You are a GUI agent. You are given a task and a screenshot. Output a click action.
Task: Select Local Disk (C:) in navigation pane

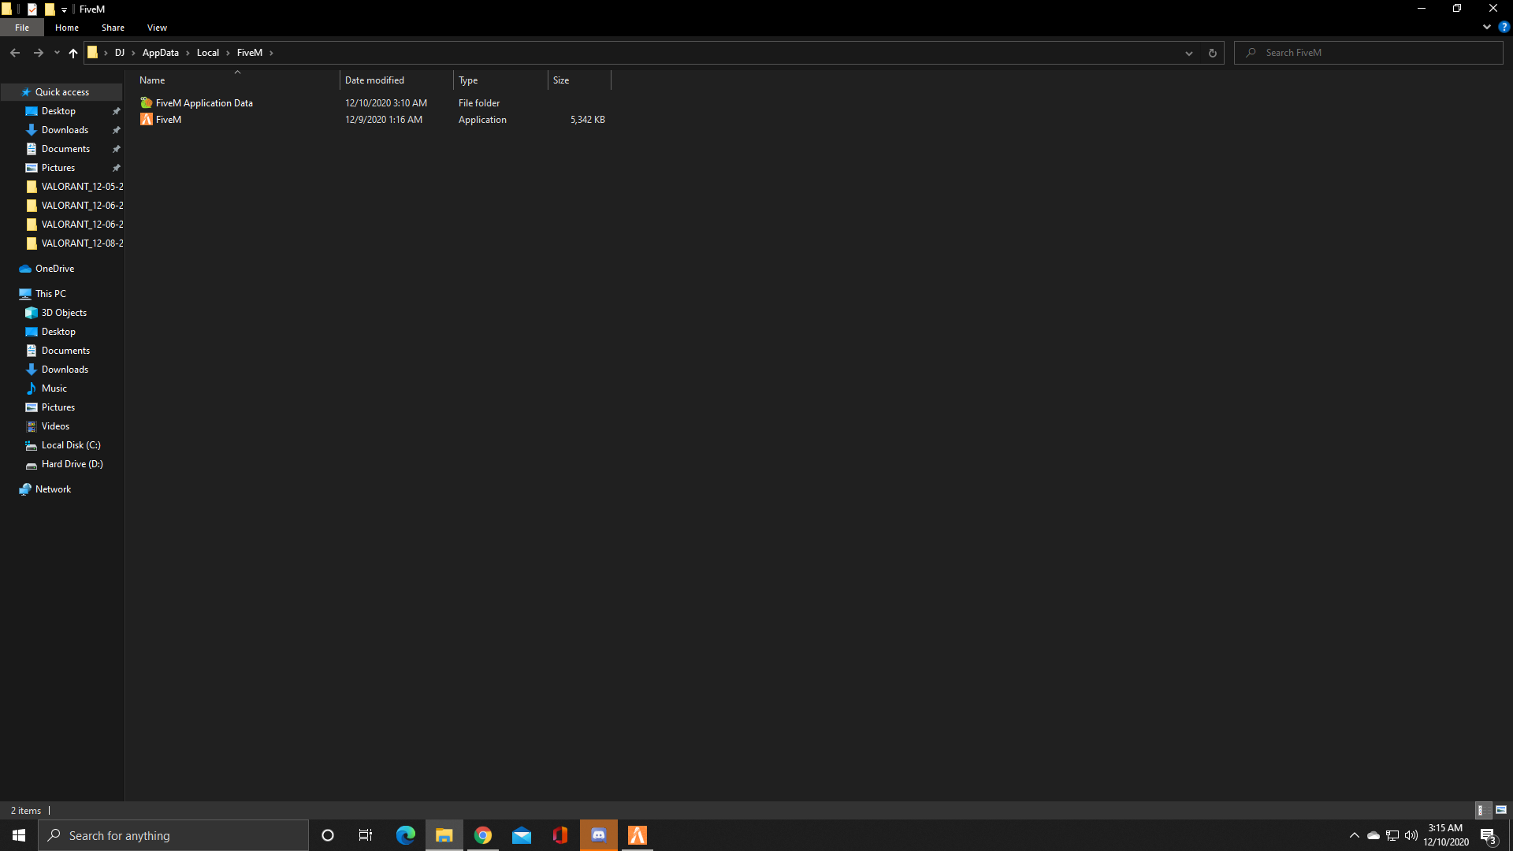(70, 445)
